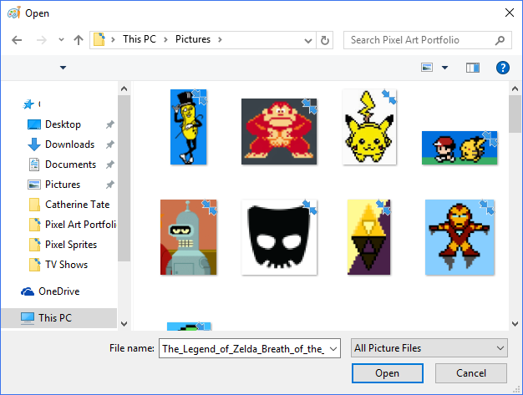The height and width of the screenshot is (395, 523).
Task: Open the recent locations dropdown arrow
Action: [61, 39]
